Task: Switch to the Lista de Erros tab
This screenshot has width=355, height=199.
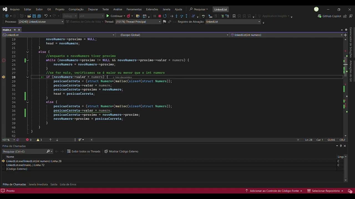Action: pyautogui.click(x=68, y=184)
